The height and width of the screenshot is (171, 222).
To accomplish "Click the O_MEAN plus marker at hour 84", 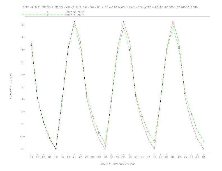I will click(x=203, y=149).
